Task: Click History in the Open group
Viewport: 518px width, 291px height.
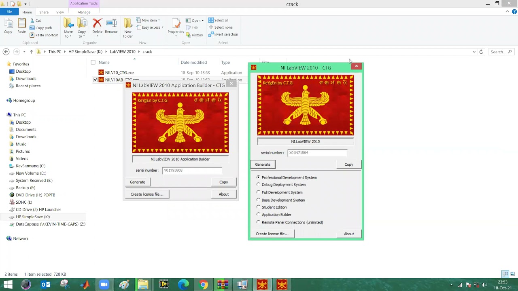Action: pyautogui.click(x=194, y=35)
